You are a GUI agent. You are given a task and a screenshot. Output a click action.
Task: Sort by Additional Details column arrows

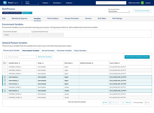(93, 63)
